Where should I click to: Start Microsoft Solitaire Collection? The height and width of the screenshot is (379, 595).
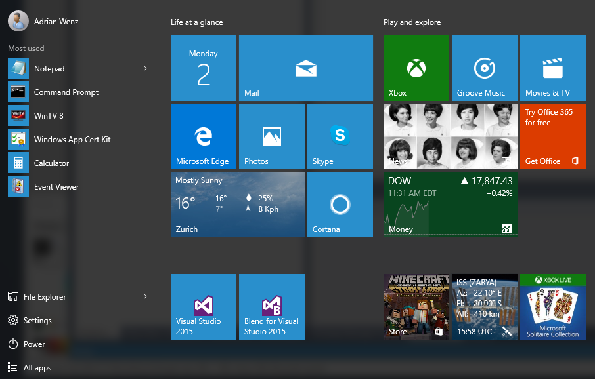click(x=552, y=306)
